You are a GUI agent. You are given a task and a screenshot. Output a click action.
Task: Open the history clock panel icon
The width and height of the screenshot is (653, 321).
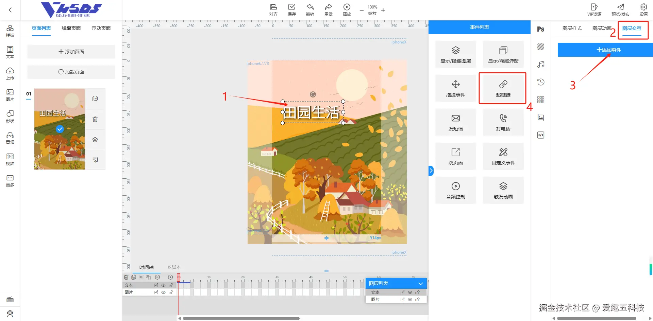coord(541,82)
